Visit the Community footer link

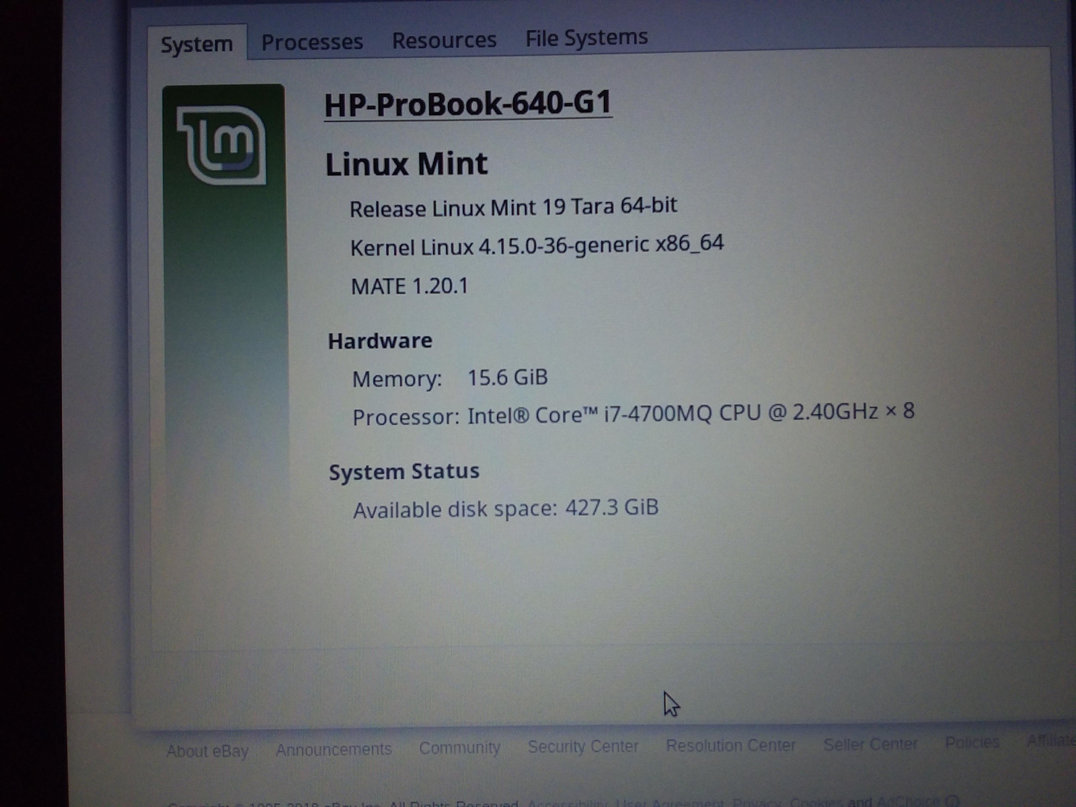[459, 748]
